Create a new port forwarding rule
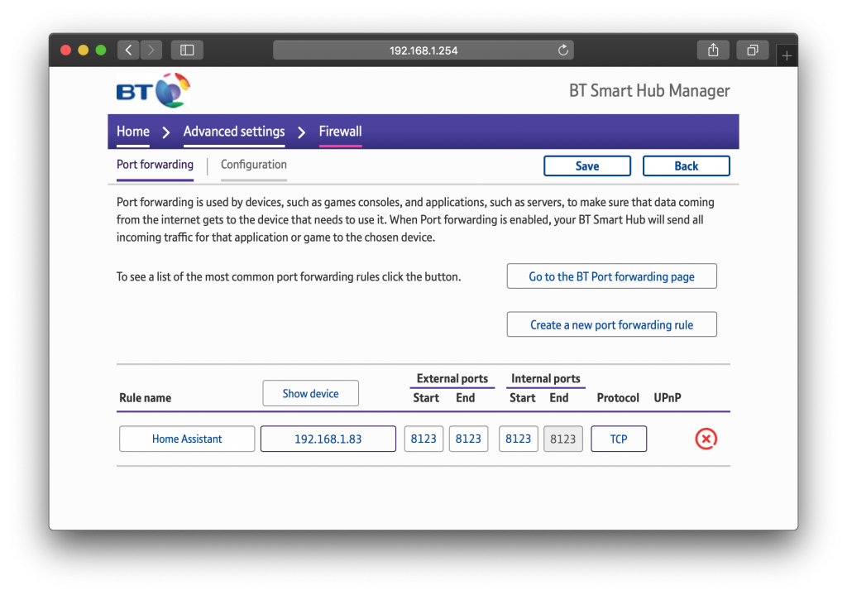 [611, 324]
